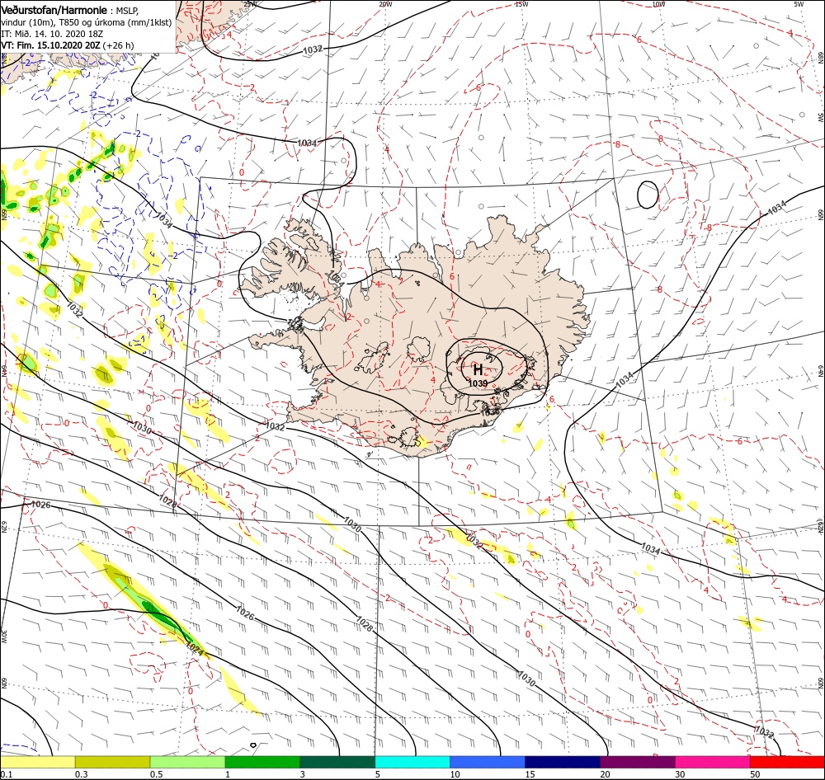Click the legend value 50

(755, 774)
